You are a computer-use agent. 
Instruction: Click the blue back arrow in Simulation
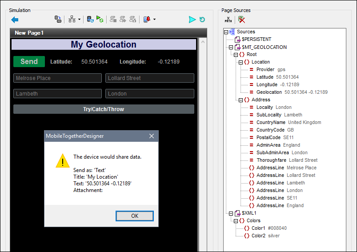[15, 20]
